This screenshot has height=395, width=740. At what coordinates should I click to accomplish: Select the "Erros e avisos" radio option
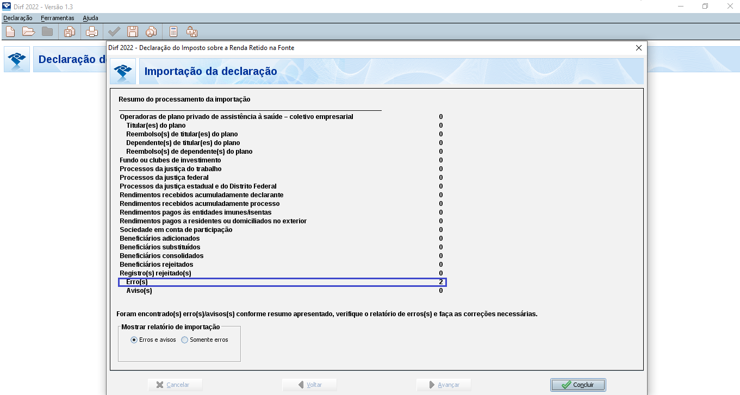pos(153,340)
